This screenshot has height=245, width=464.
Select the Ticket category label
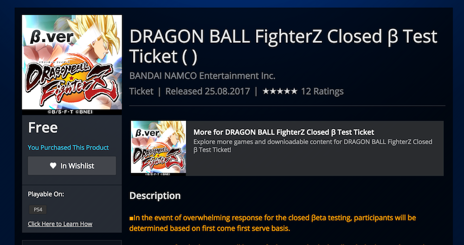pos(141,91)
